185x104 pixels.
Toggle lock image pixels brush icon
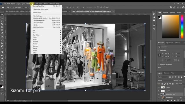tap(165, 84)
